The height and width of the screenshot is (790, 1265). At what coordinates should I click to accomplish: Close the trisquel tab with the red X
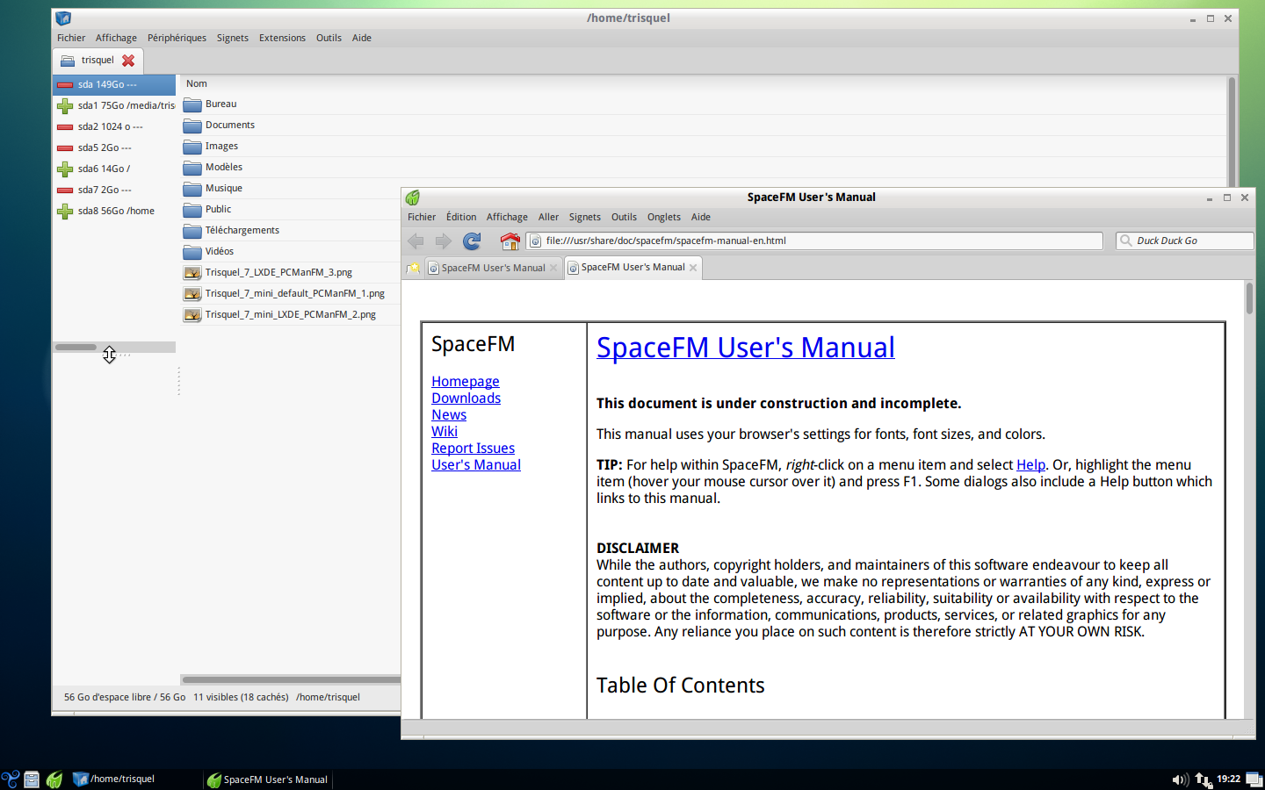point(128,61)
